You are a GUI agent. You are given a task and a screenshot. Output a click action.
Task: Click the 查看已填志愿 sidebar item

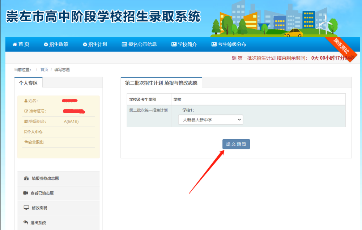pos(42,193)
